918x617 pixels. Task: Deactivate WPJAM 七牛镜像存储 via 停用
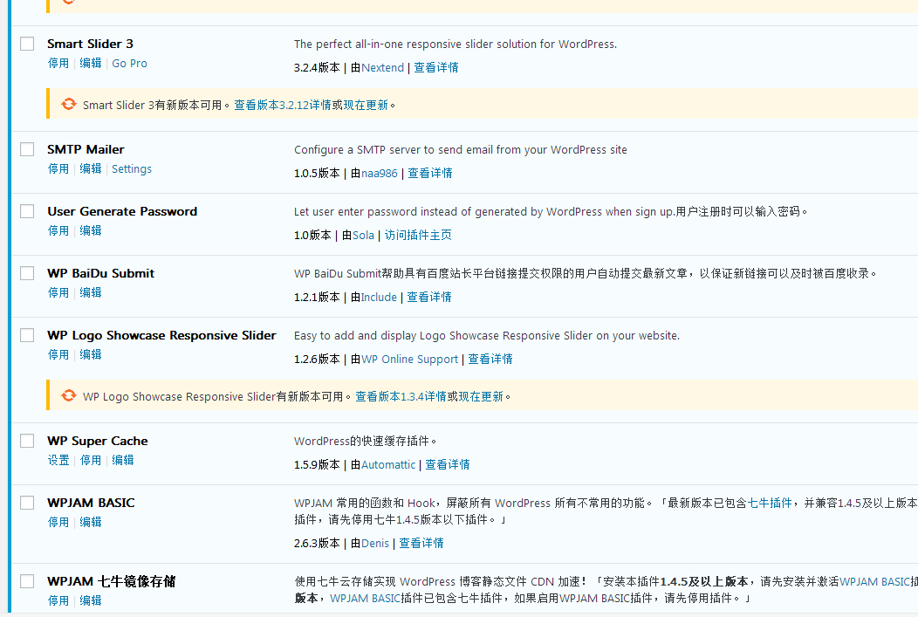tap(58, 600)
